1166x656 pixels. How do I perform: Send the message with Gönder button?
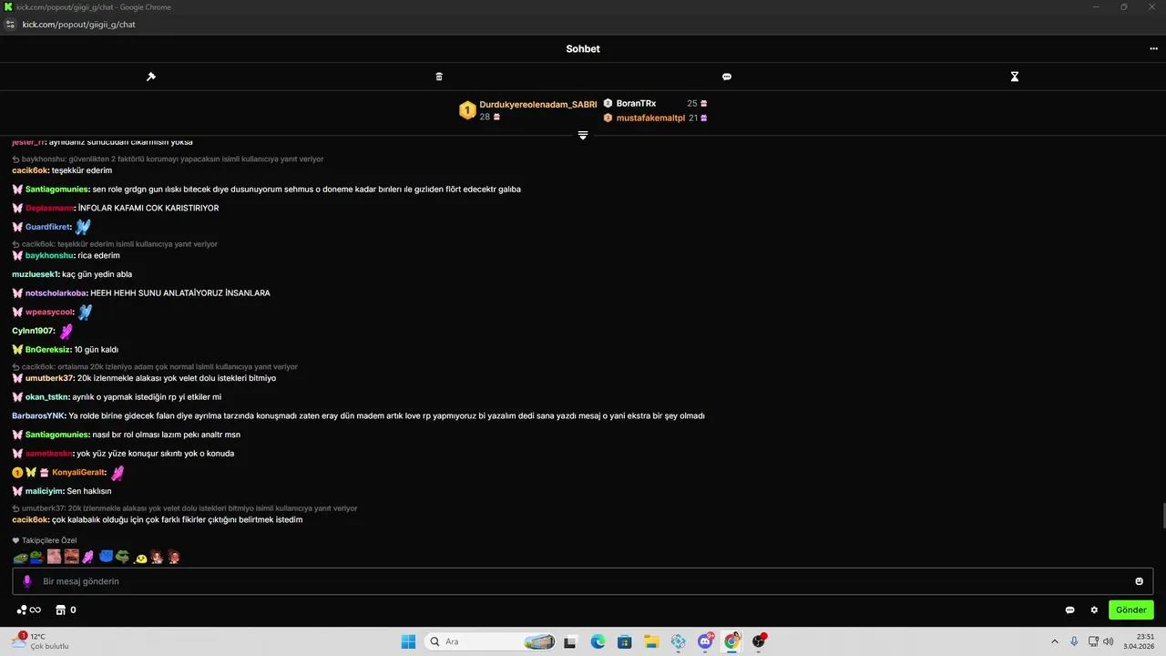pyautogui.click(x=1131, y=610)
